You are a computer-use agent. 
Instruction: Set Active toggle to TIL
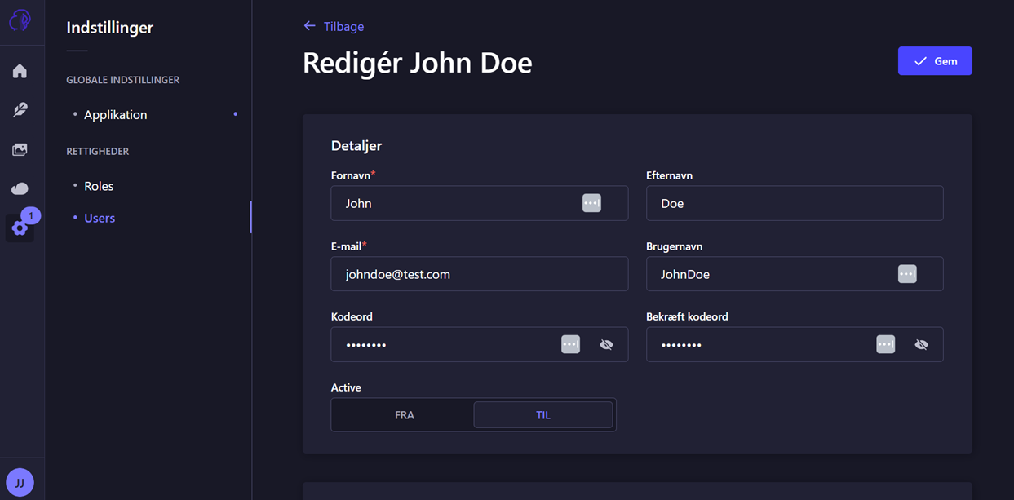542,415
